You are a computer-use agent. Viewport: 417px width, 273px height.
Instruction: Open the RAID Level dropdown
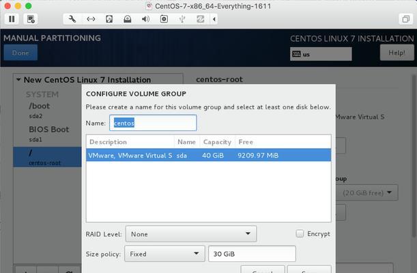[x=191, y=234]
